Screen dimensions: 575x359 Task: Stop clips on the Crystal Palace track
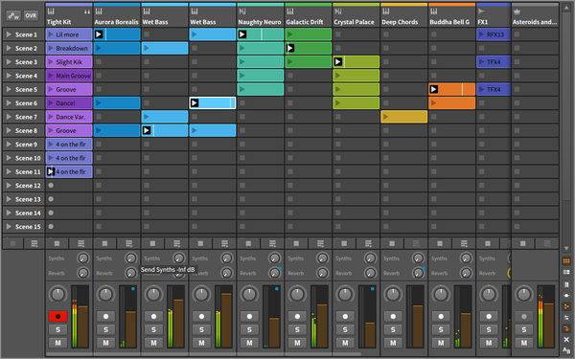pyautogui.click(x=344, y=243)
